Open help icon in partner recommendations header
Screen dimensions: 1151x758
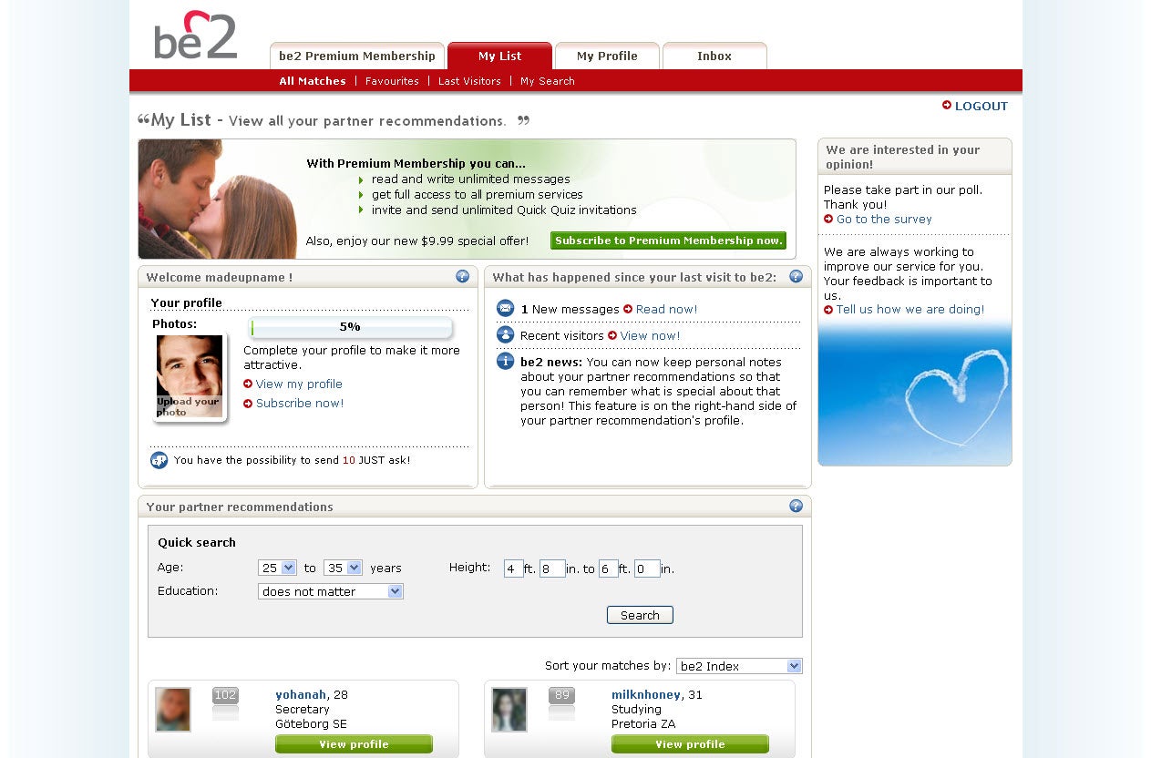click(796, 506)
